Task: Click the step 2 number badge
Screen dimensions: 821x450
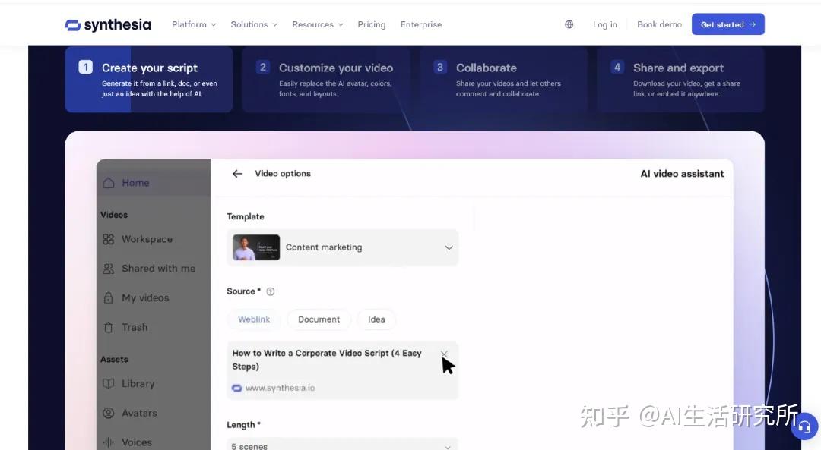Action: click(x=263, y=67)
